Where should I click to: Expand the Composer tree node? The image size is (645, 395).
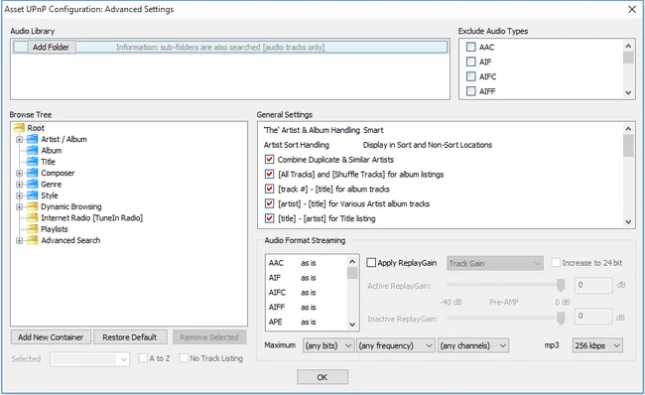coord(19,174)
